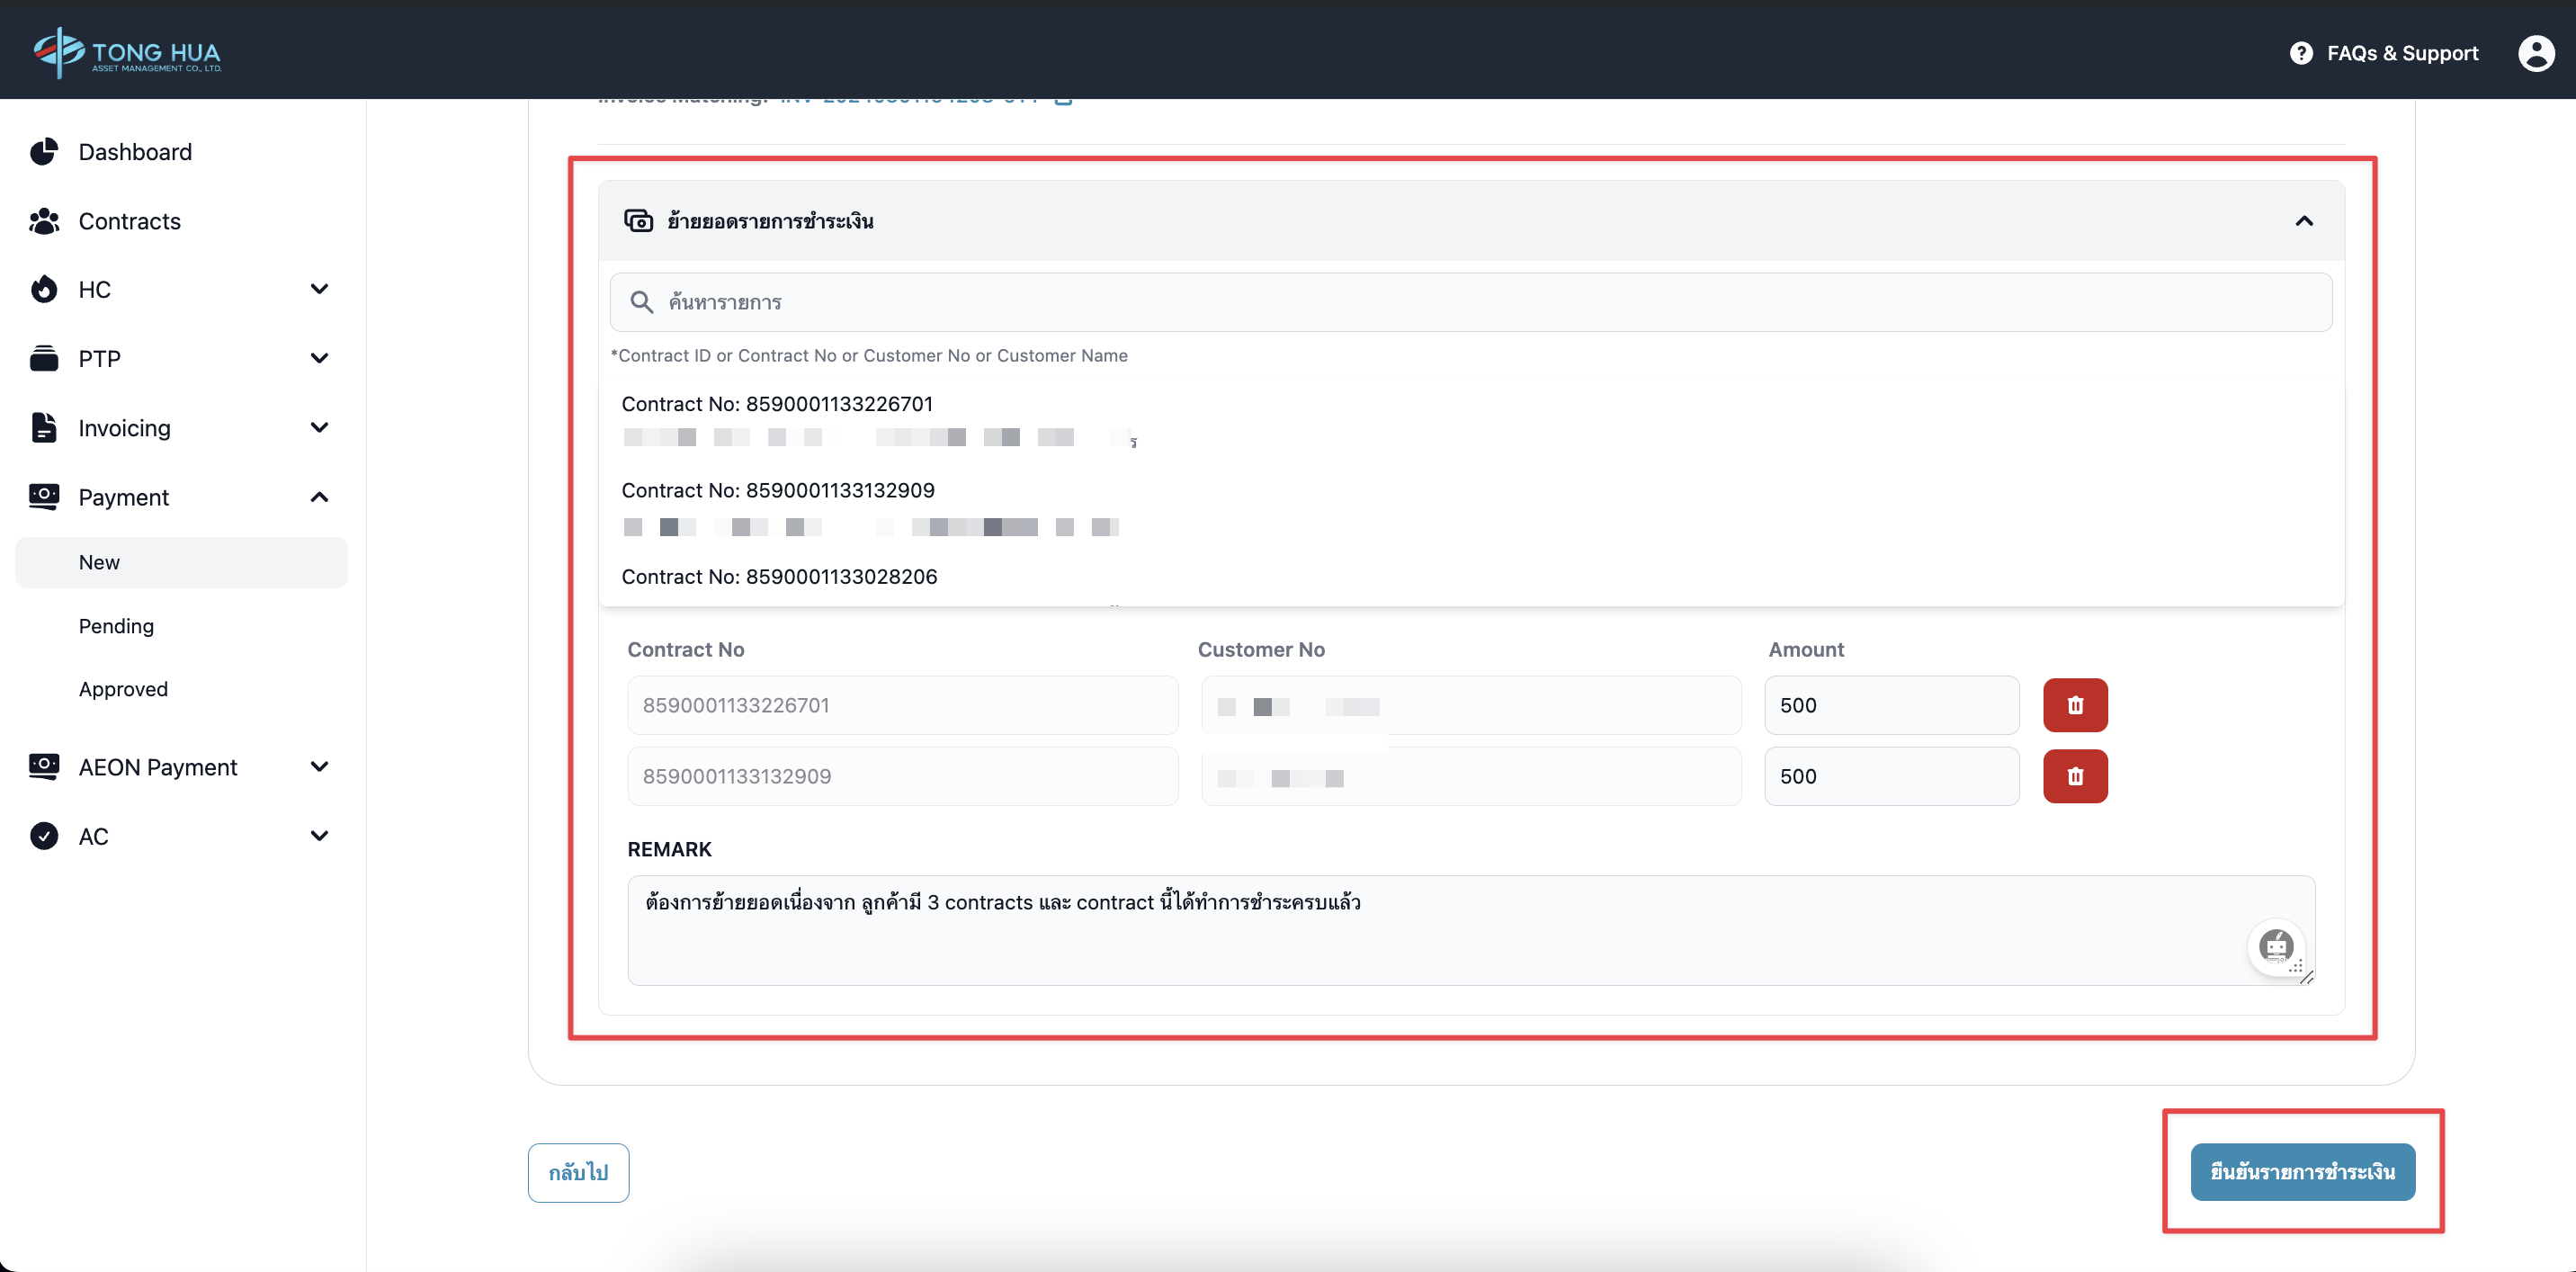2576x1272 pixels.
Task: Select contract 8590001133028206 from results
Action: [x=779, y=577]
